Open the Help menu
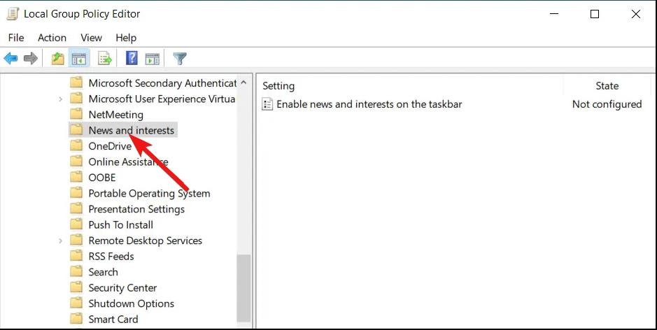Image resolution: width=657 pixels, height=330 pixels. (126, 38)
